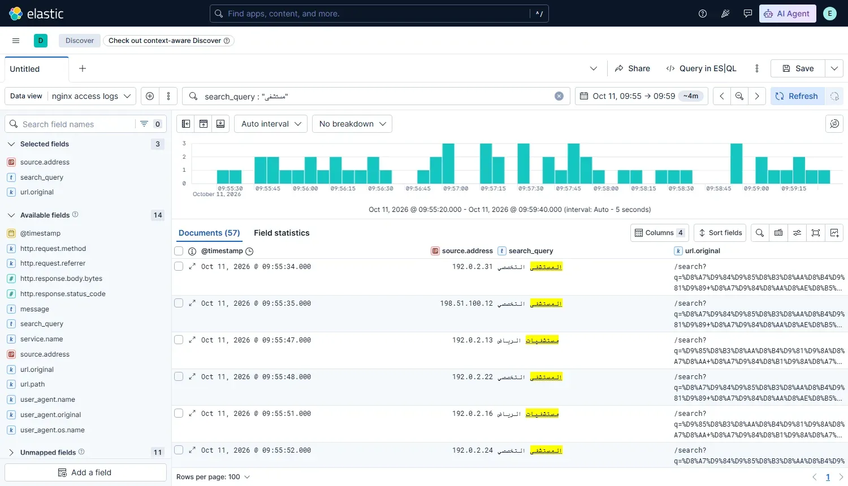Open display density settings icon
The width and height of the screenshot is (848, 486).
797,233
